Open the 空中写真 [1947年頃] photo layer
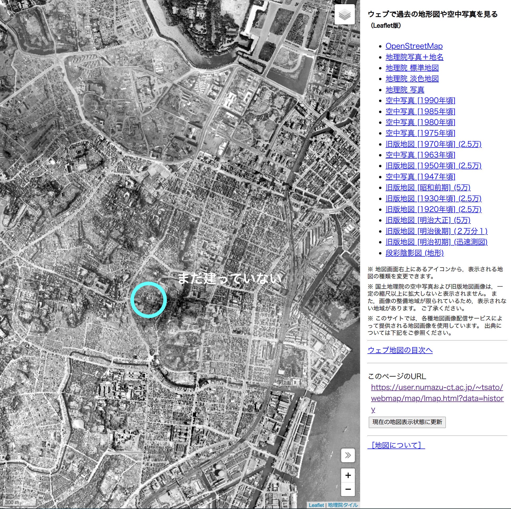Screen dimensions: 511x509 point(421,177)
